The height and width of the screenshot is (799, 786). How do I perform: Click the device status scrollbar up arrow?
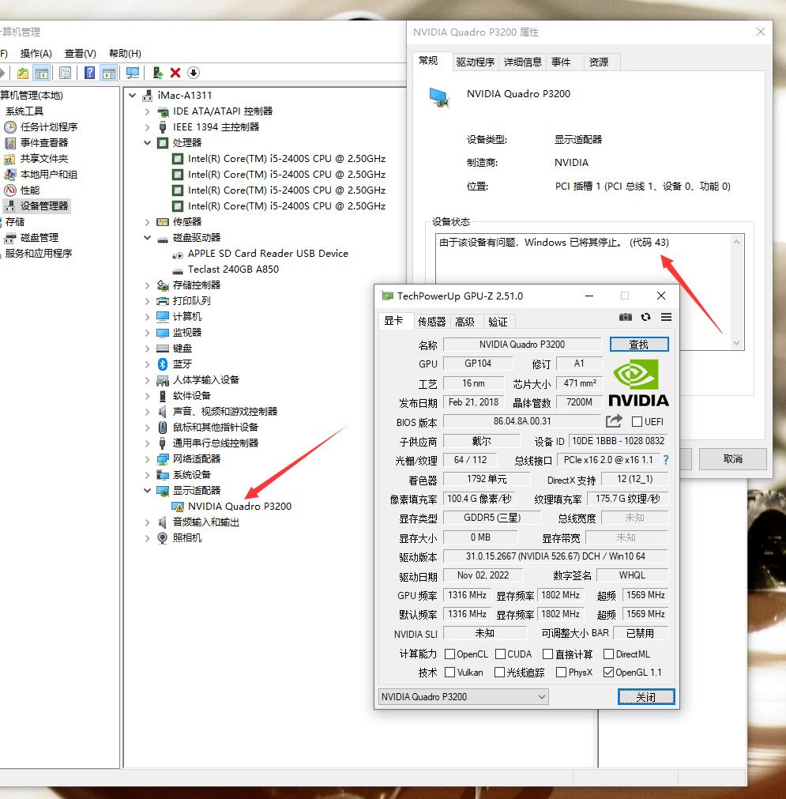[736, 242]
